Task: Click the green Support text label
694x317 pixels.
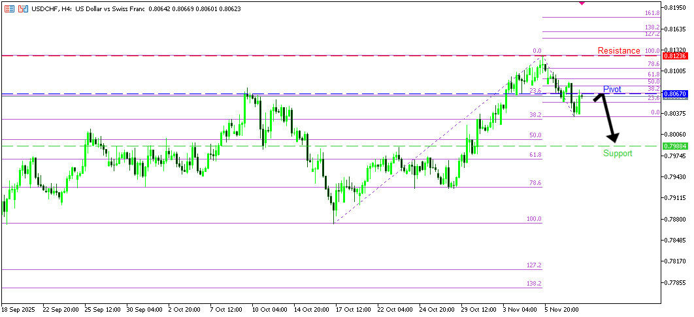Action: (617, 154)
